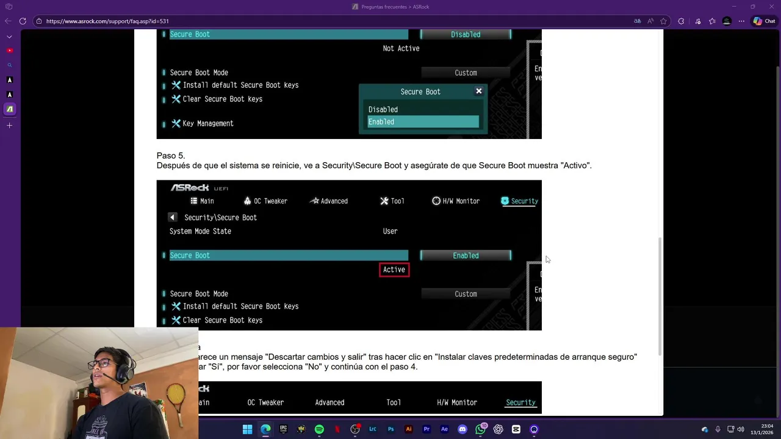Open the Windows Start menu
The image size is (781, 439).
(x=247, y=429)
